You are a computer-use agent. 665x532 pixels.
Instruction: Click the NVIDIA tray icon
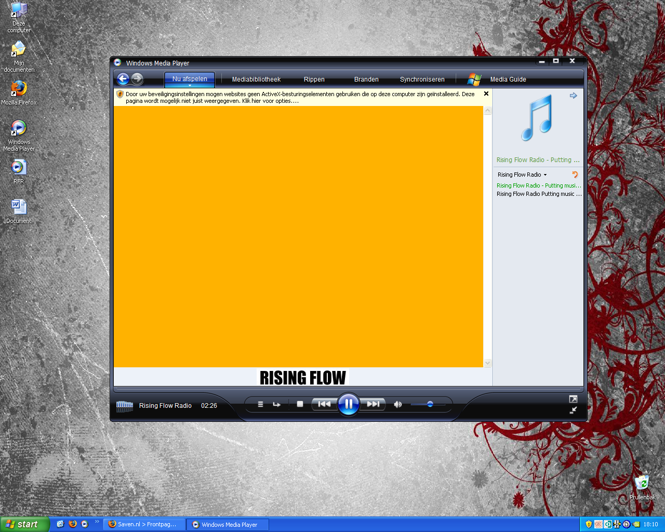click(x=636, y=524)
